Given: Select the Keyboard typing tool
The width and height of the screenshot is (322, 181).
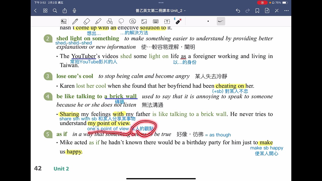Looking at the screenshot, I should [x=156, y=21].
